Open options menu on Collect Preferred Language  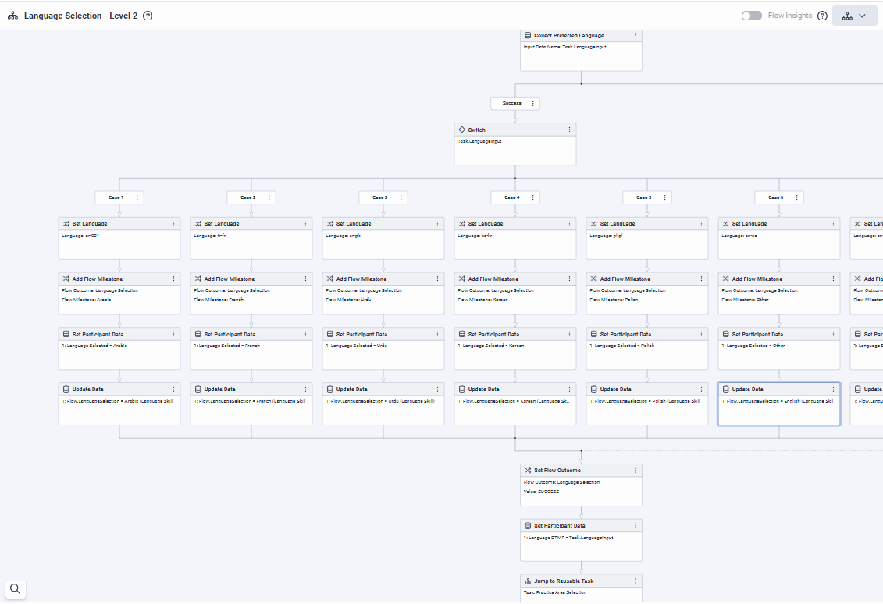(x=636, y=36)
